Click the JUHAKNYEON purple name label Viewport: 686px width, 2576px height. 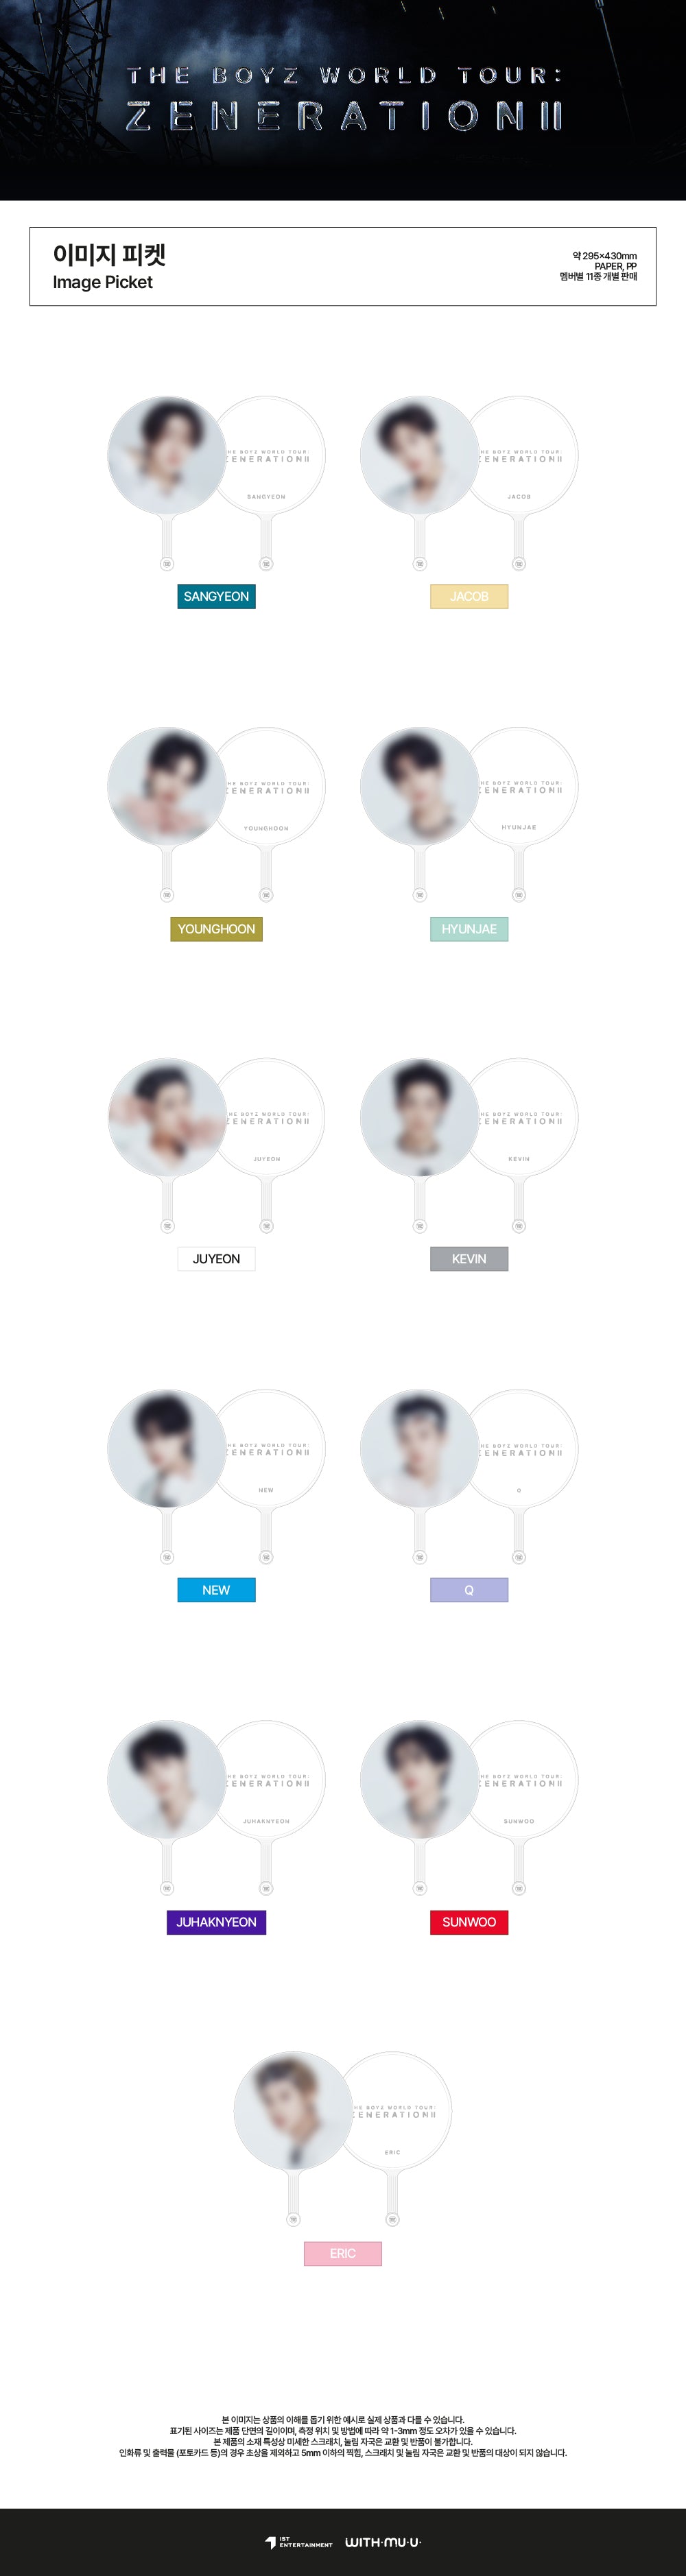tap(216, 1922)
